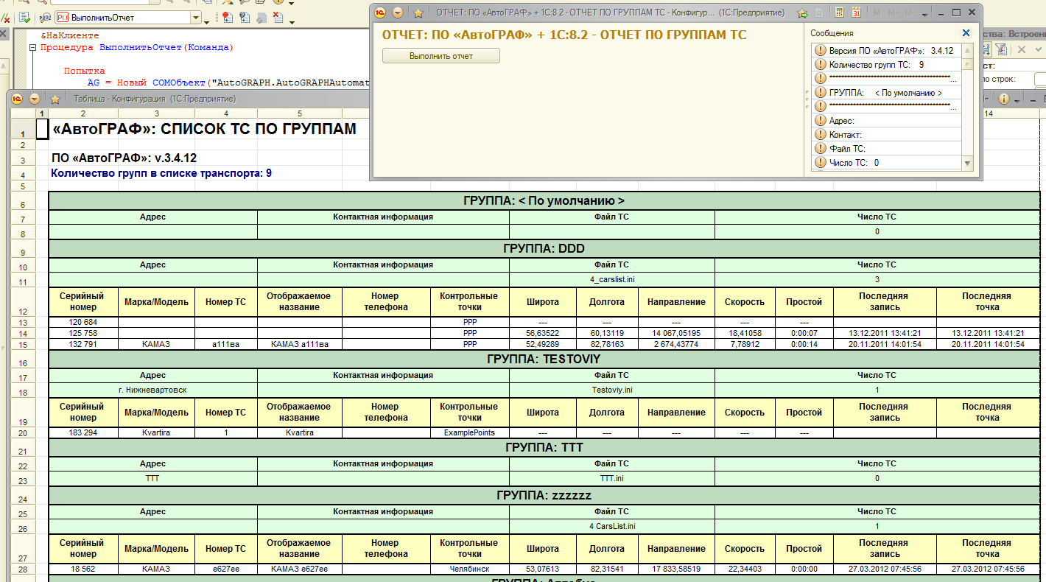Click the "ГРУППА: DDD" group header
The height and width of the screenshot is (582, 1046).
544,249
